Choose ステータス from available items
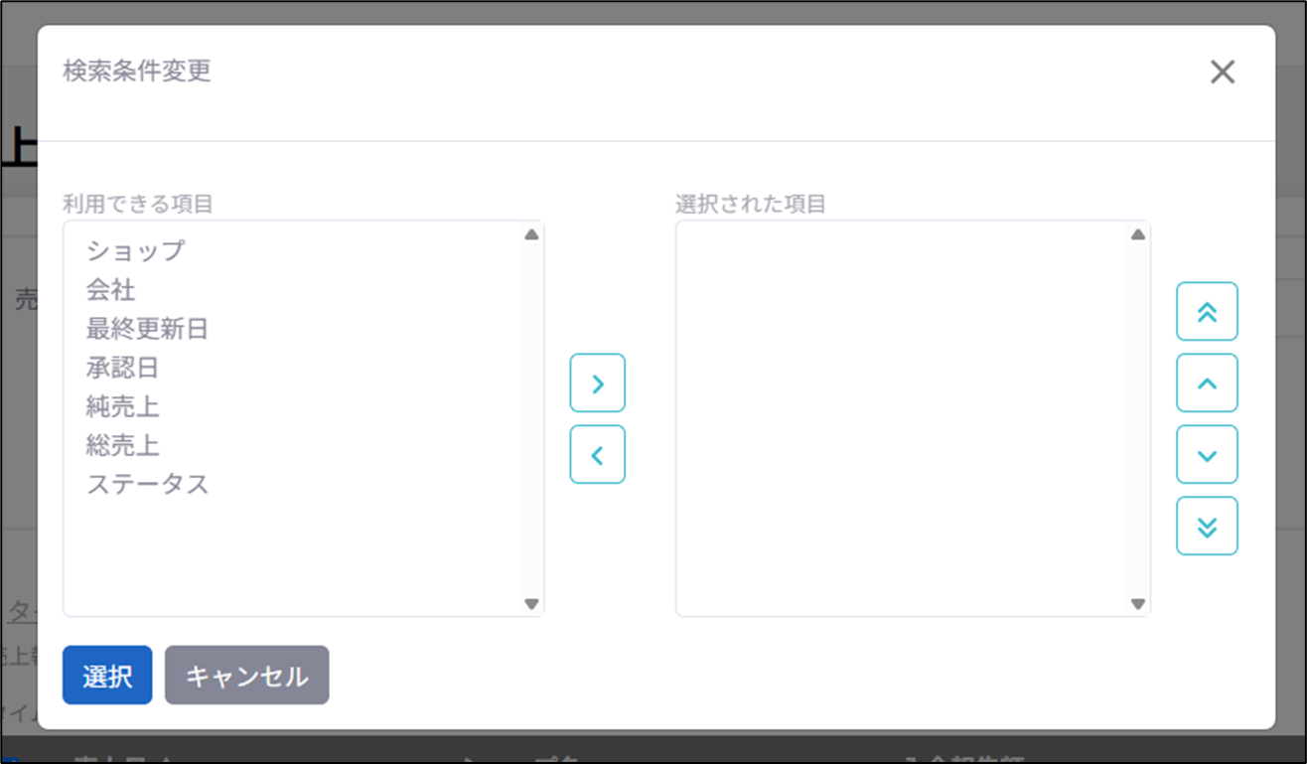This screenshot has width=1307, height=764. 147,485
